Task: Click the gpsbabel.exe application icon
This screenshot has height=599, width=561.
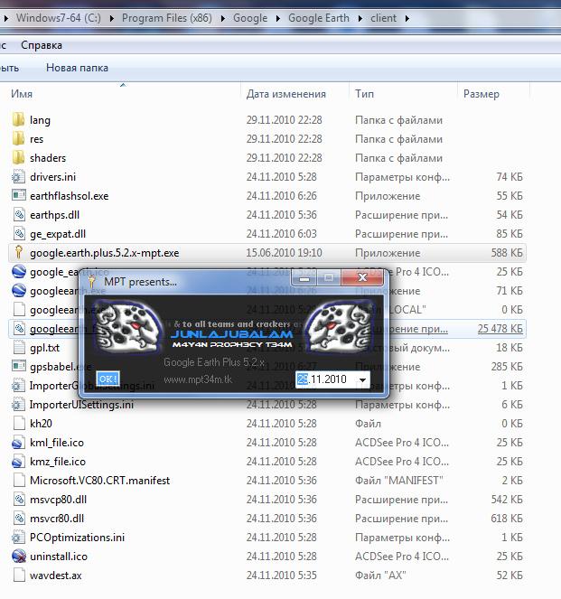Action: tap(18, 366)
